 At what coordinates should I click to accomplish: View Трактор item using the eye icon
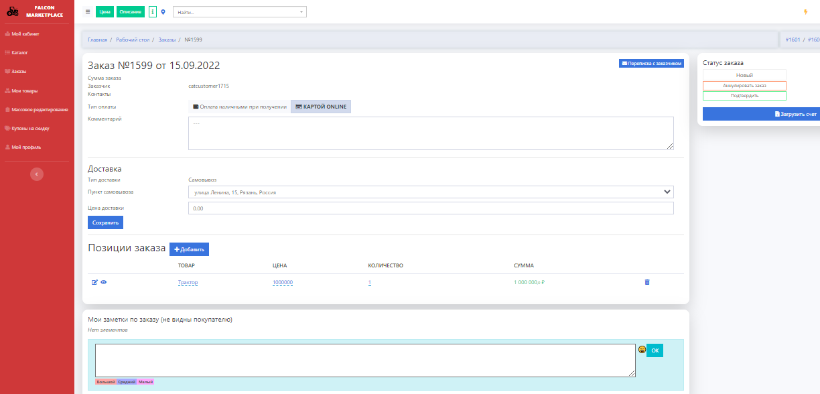click(104, 282)
